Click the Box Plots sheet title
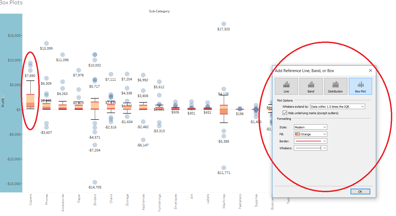Viewport: 396px width, 216px height. pyautogui.click(x=11, y=3)
